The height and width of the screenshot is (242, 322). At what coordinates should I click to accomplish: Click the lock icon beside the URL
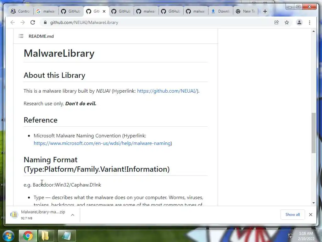coord(45,22)
